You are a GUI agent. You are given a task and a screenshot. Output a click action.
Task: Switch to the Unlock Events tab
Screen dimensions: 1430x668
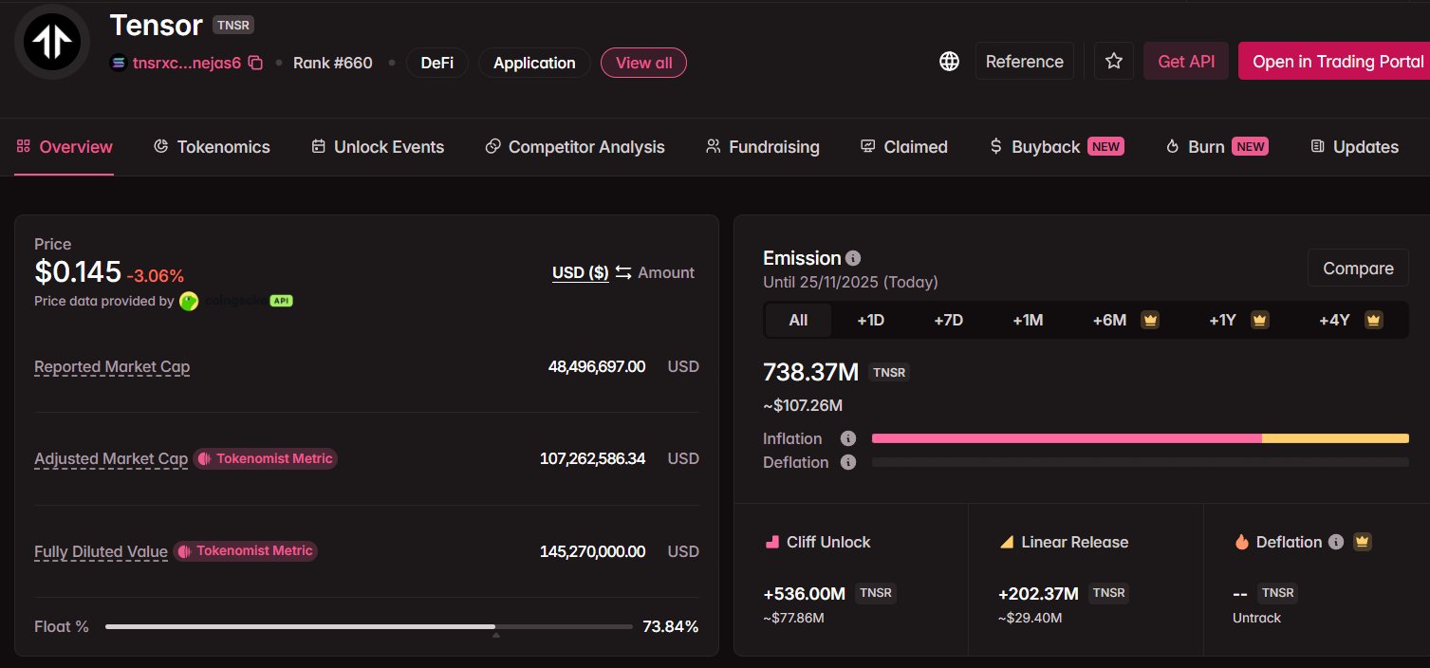[x=378, y=147]
